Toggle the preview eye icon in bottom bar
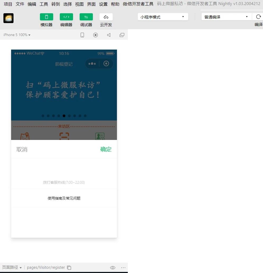 (113, 268)
